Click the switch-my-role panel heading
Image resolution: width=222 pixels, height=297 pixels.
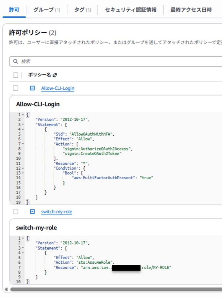[36, 228]
